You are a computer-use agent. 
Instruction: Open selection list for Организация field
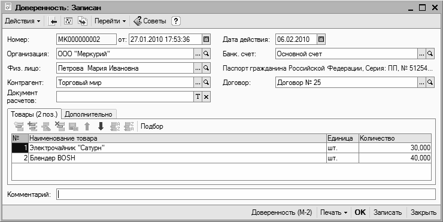point(198,54)
